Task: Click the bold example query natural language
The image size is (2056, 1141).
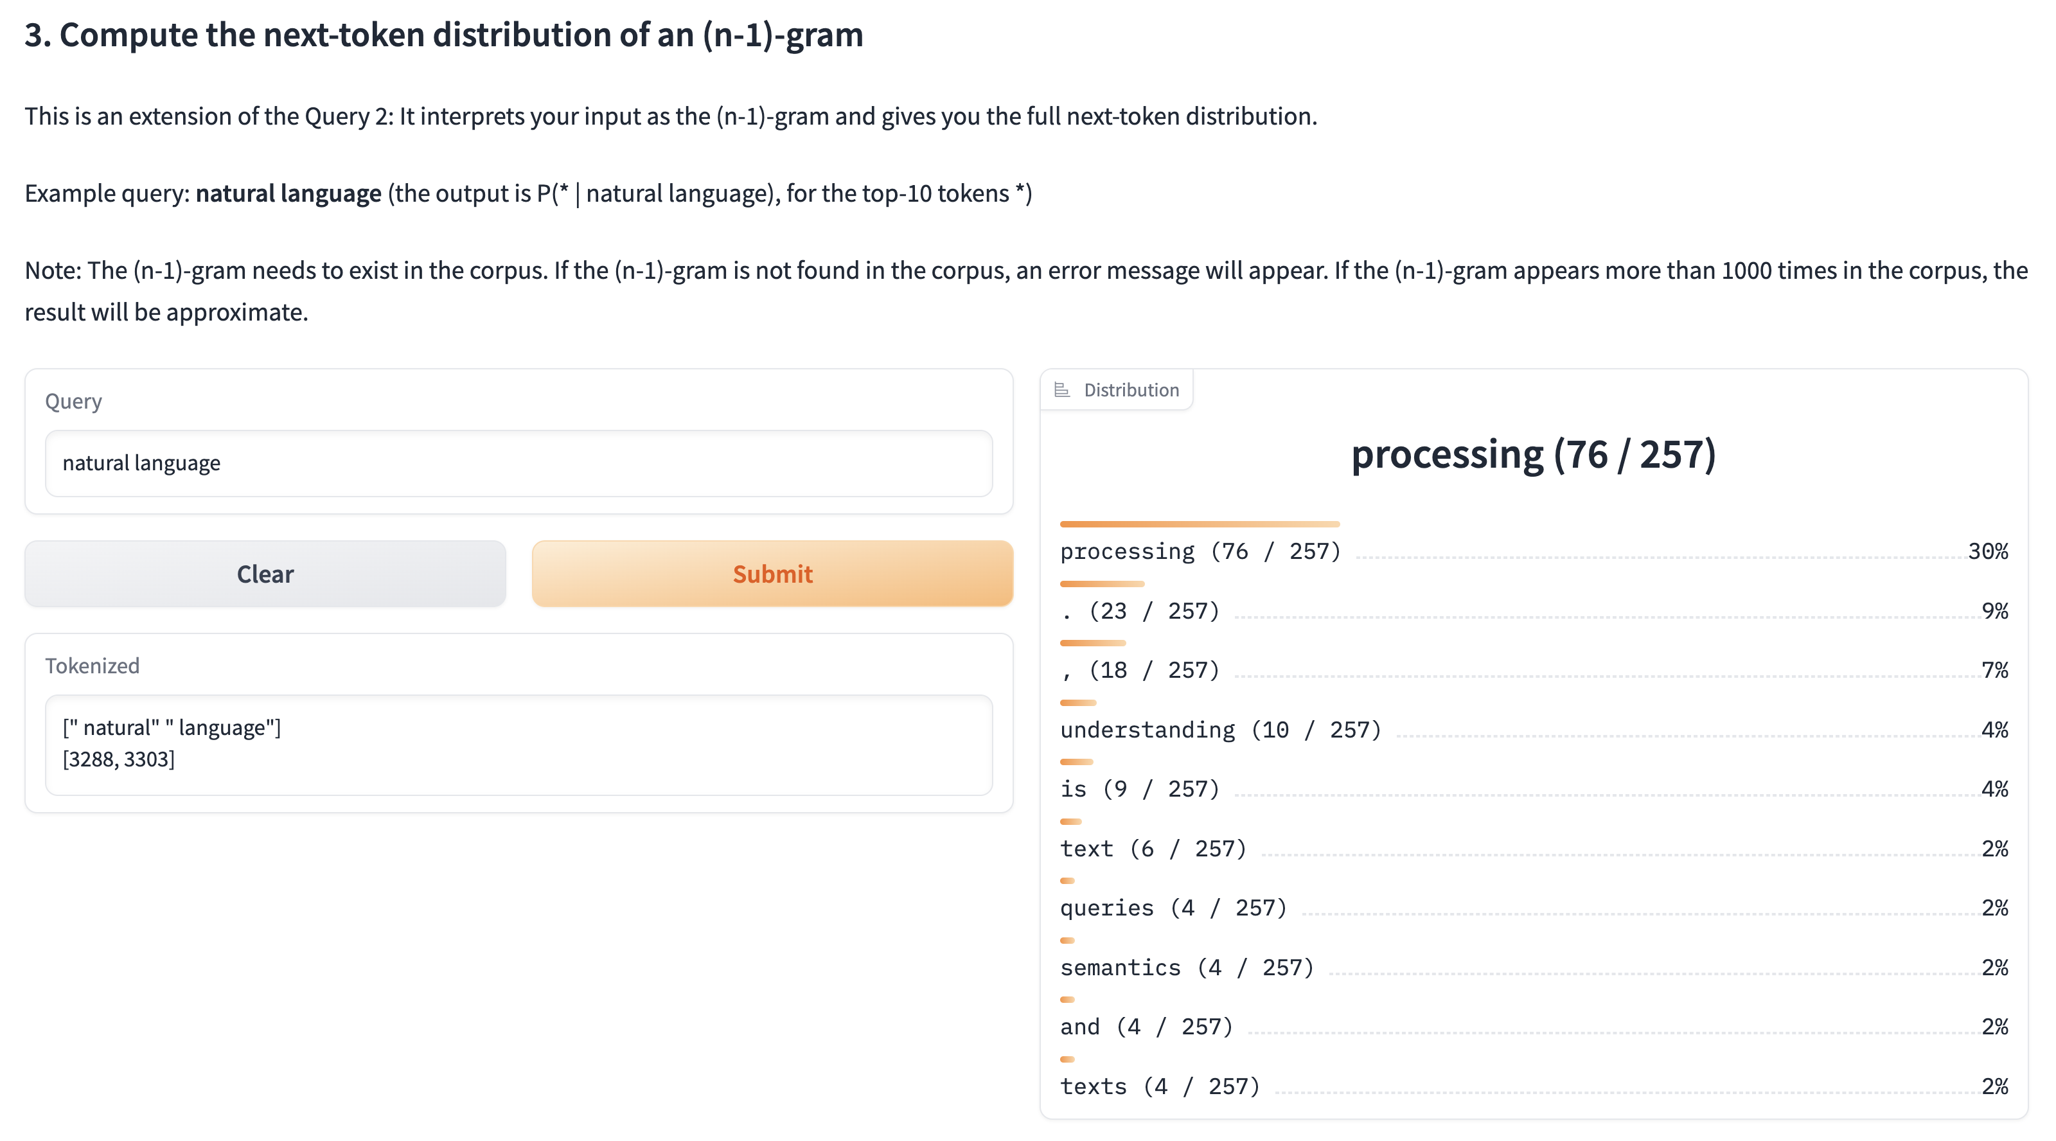Action: point(288,194)
